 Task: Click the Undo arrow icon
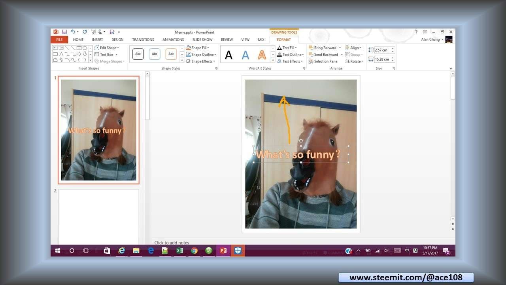73,32
